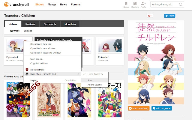Click the Tweet button
192x120 pixels.
coord(169,16)
